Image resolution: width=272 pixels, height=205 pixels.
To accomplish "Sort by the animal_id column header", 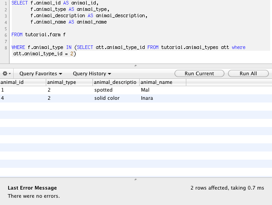I will [x=23, y=82].
